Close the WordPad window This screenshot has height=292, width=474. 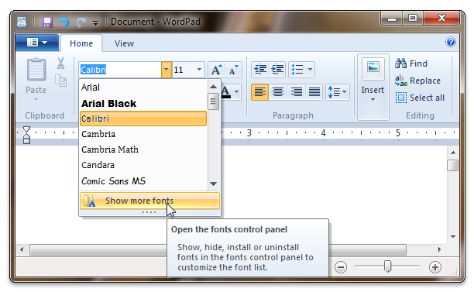441,19
